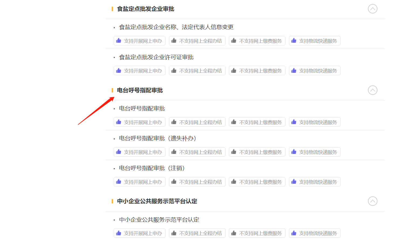The height and width of the screenshot is (245, 394).
Task: Click 不支持网上全程办结 tag under 信息变更
Action: coord(197,41)
